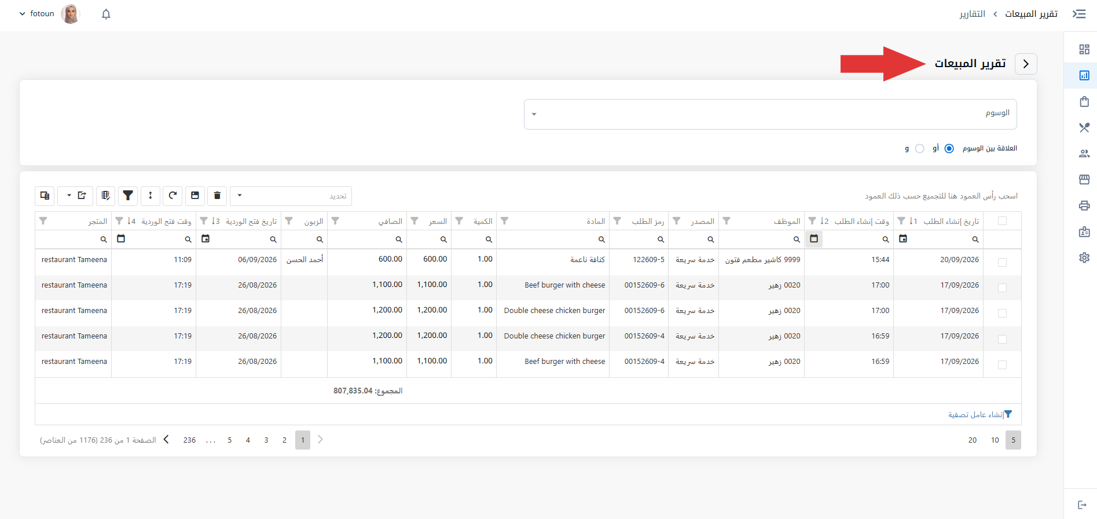Screen dimensions: 1097x519
Task: Open the shopping bag icon in the sidebar
Action: (1084, 102)
